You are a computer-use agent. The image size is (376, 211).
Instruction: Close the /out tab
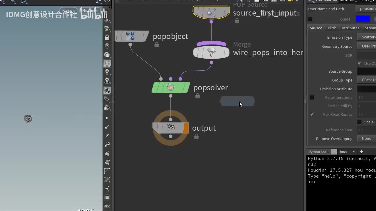(354, 152)
